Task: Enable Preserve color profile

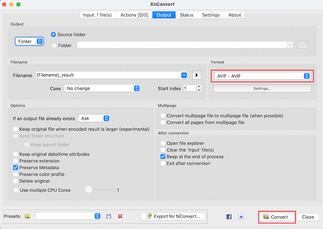Action: tap(15, 174)
